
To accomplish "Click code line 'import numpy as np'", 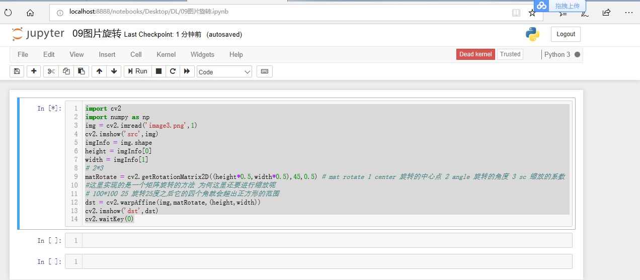I will pos(117,117).
